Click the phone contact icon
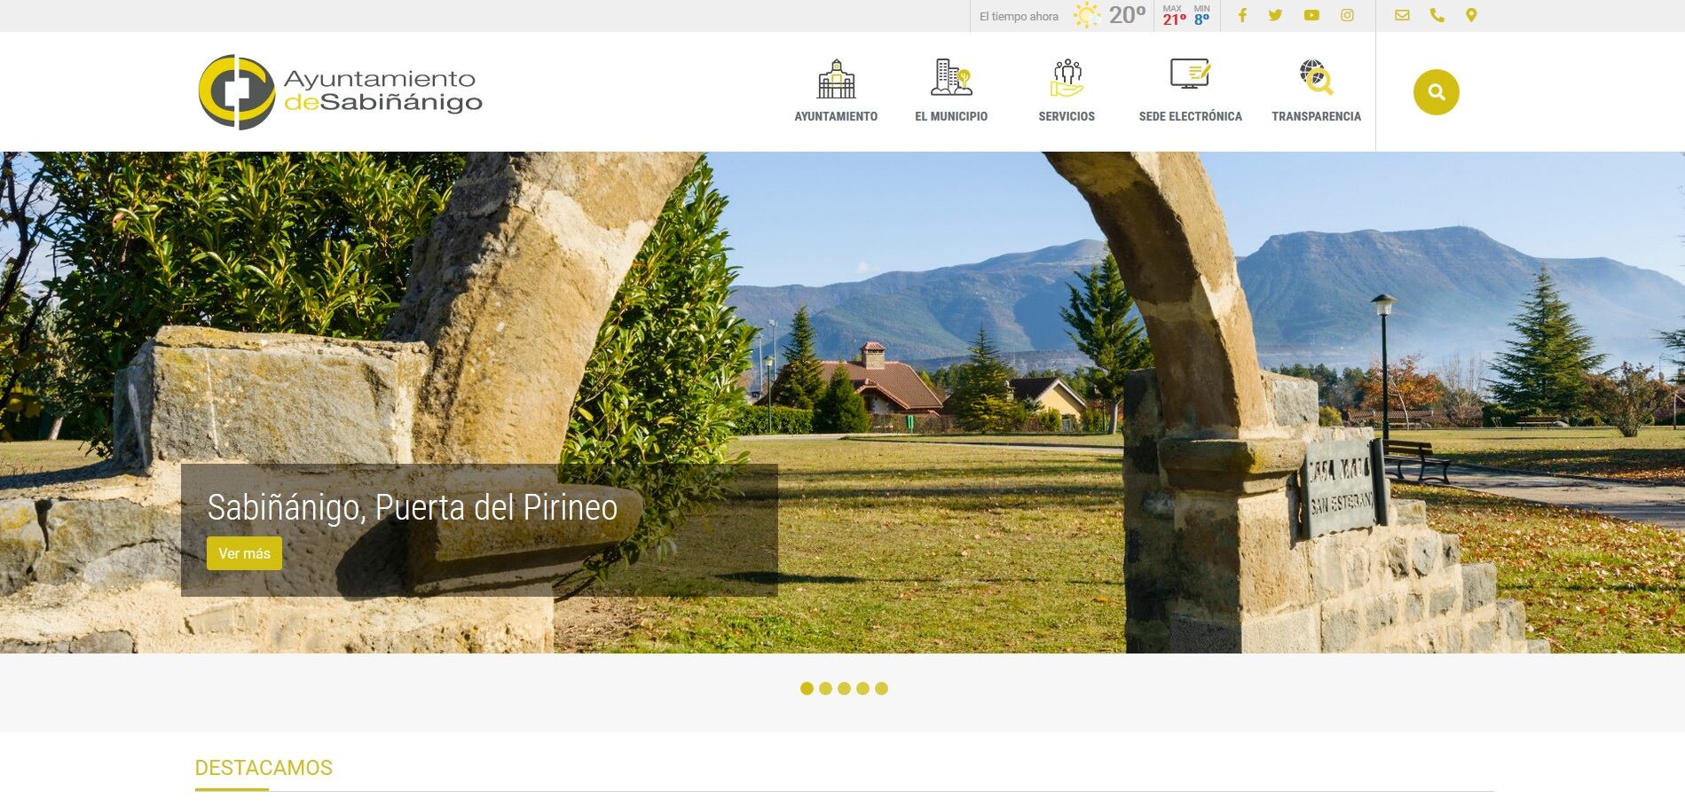The width and height of the screenshot is (1685, 806). coord(1437,15)
